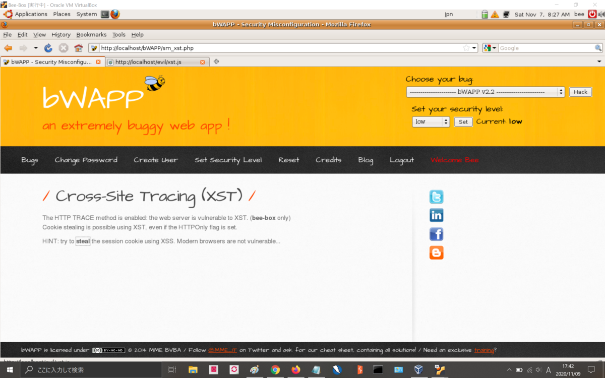Image resolution: width=605 pixels, height=378 pixels.
Task: Open VirtualBox icon in Windows taskbar
Action: point(418,369)
